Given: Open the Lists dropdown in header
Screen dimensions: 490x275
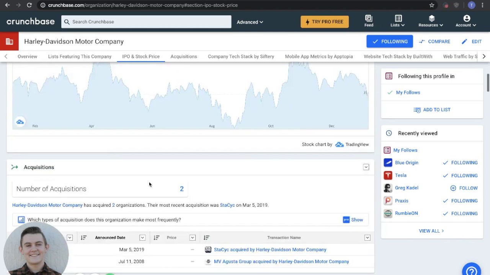Looking at the screenshot, I should [x=397, y=21].
